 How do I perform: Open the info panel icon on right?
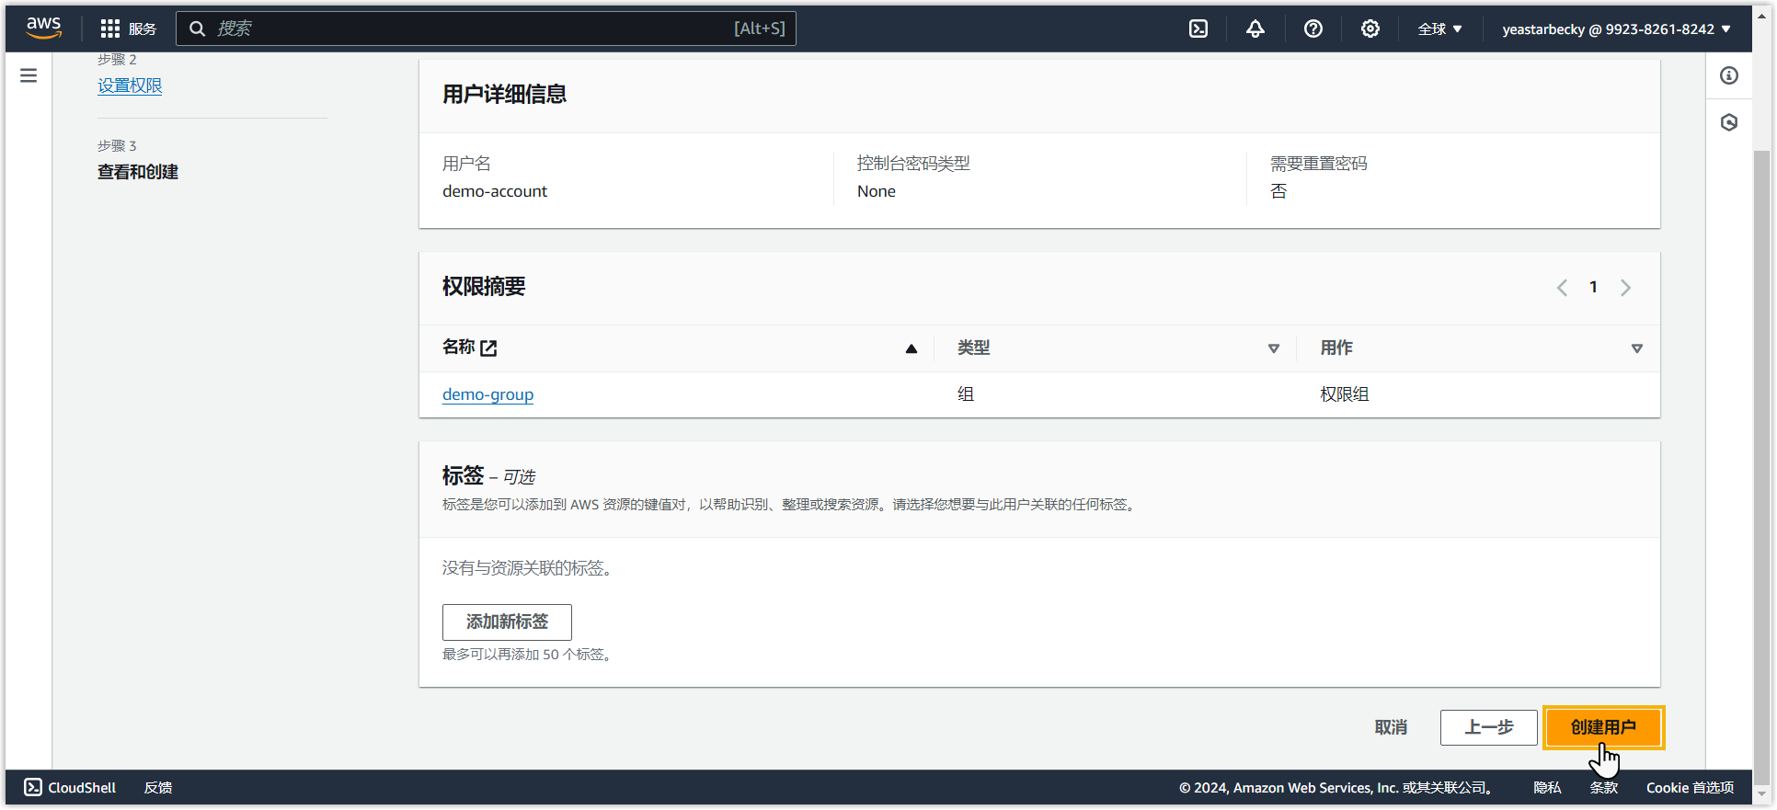1728,75
